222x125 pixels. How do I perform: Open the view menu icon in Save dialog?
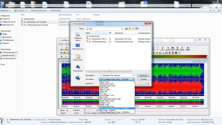tap(137, 29)
